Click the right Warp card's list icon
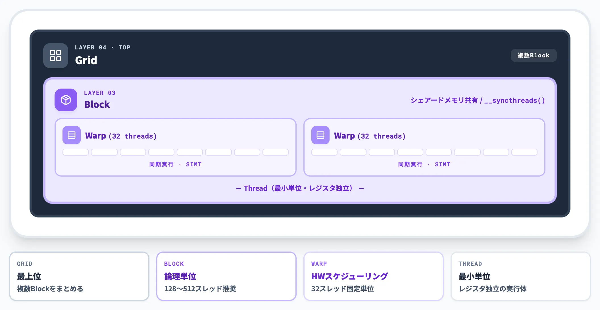 [320, 135]
